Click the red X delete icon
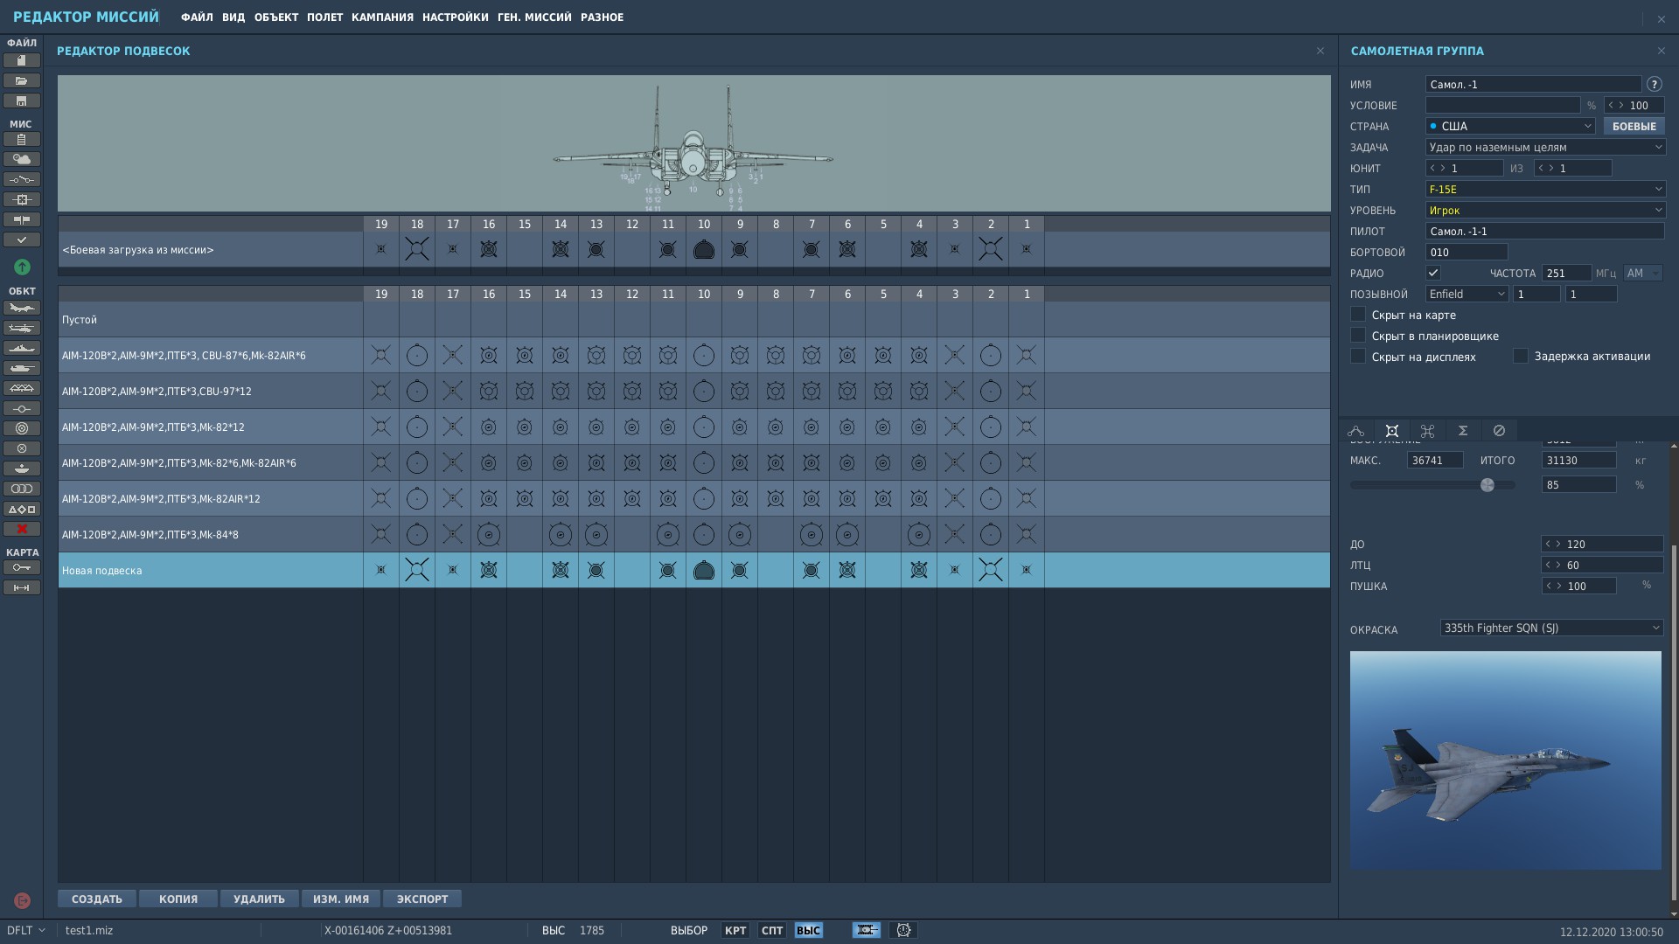1679x944 pixels. pos(22,529)
